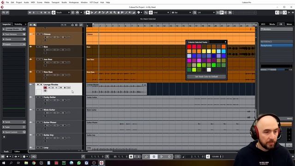Toggle the Cycle loop transport button
This screenshot has height=166, width=295.
pyautogui.click(x=146, y=157)
